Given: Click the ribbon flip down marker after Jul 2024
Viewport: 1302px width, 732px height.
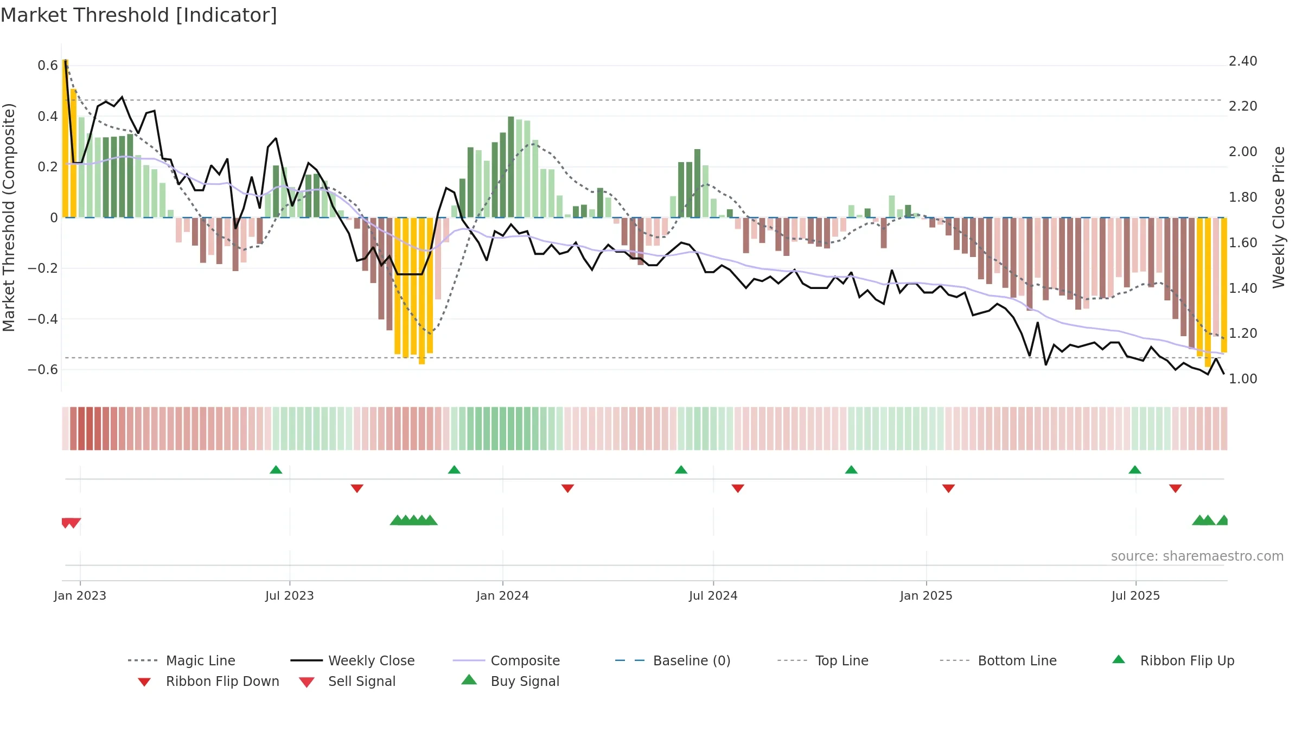Looking at the screenshot, I should point(738,489).
